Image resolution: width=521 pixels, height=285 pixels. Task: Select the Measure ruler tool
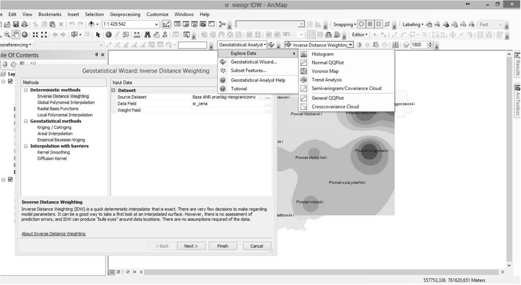pyautogui.click(x=136, y=35)
